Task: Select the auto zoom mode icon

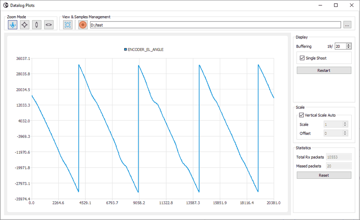Action: click(13, 25)
